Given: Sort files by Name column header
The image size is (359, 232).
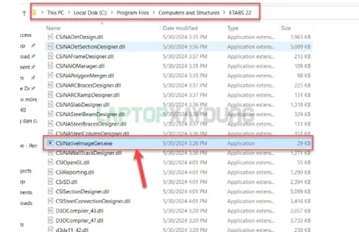Looking at the screenshot, I should (53, 28).
